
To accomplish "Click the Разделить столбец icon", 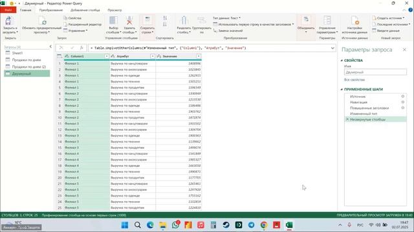I will click(x=184, y=21).
